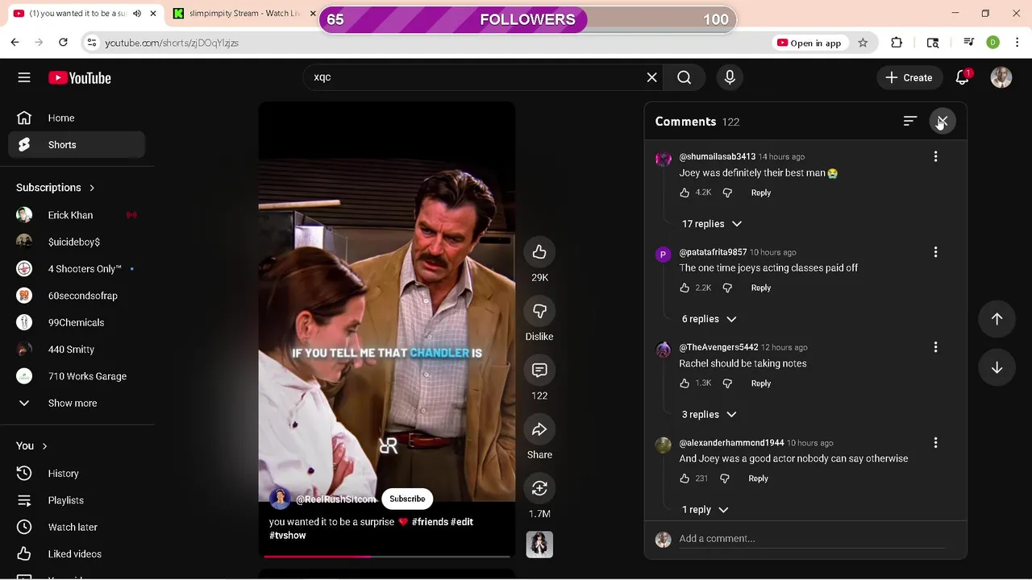Go to previous Short with up arrow
Viewport: 1032px width, 580px height.
pos(997,319)
